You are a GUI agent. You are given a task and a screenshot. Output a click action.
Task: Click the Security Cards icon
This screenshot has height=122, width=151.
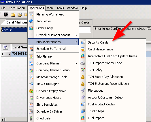tap(83, 42)
